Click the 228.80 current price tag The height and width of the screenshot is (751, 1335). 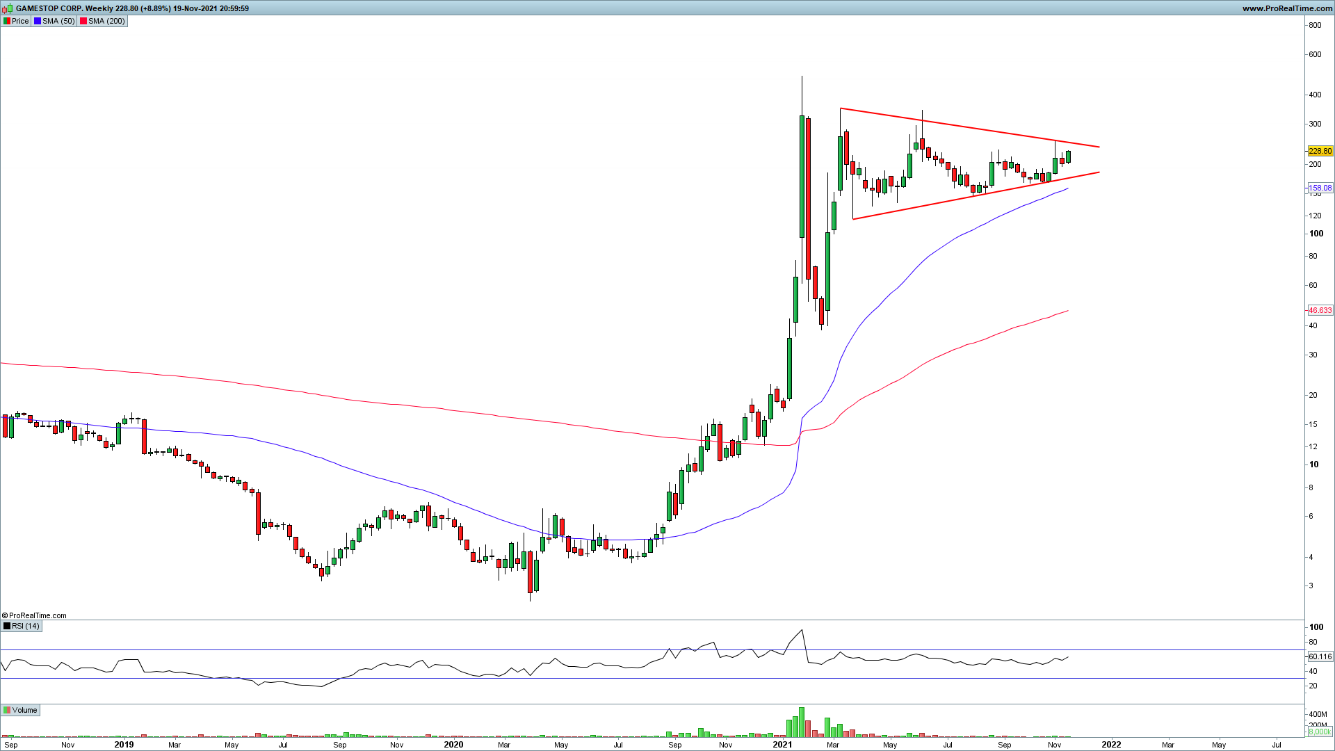pyautogui.click(x=1320, y=151)
